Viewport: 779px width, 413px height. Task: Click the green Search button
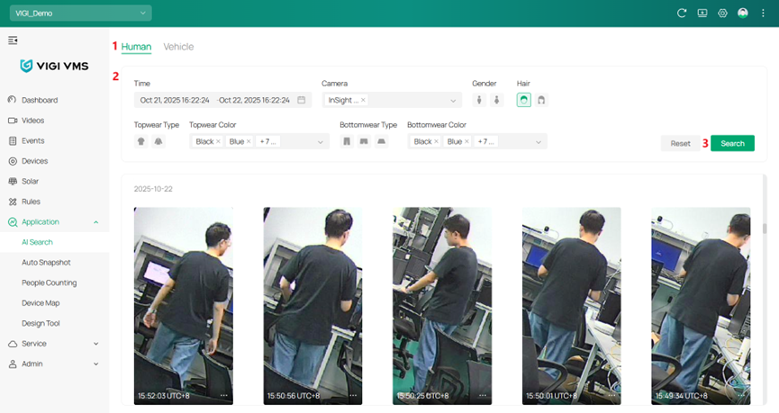click(732, 143)
